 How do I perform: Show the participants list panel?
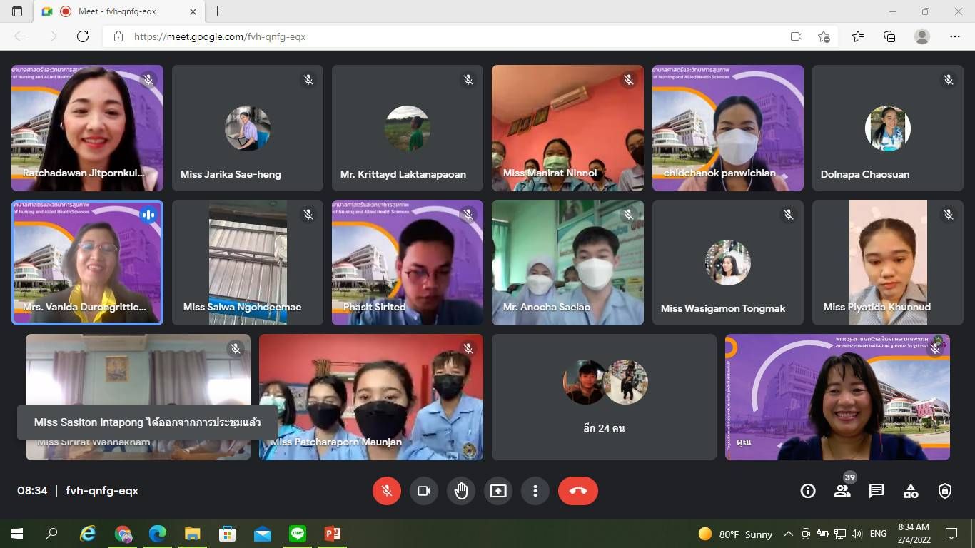pyautogui.click(x=842, y=491)
